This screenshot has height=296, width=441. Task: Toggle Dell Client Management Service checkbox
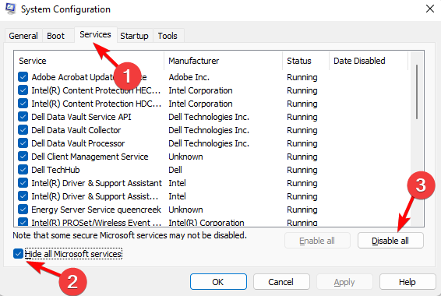(23, 157)
